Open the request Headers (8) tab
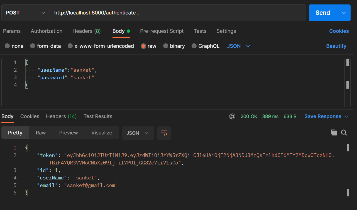The image size is (357, 210). coord(87,31)
